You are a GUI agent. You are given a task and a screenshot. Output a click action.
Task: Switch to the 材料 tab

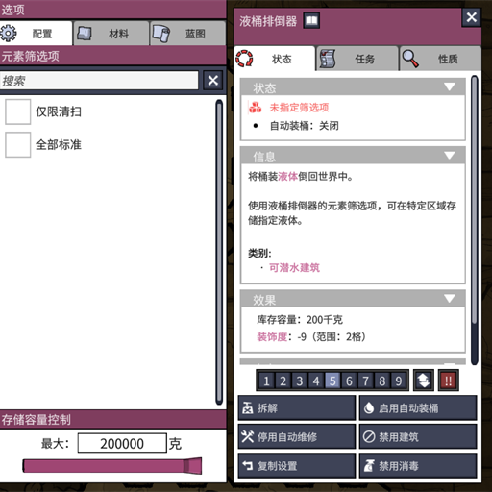111,34
